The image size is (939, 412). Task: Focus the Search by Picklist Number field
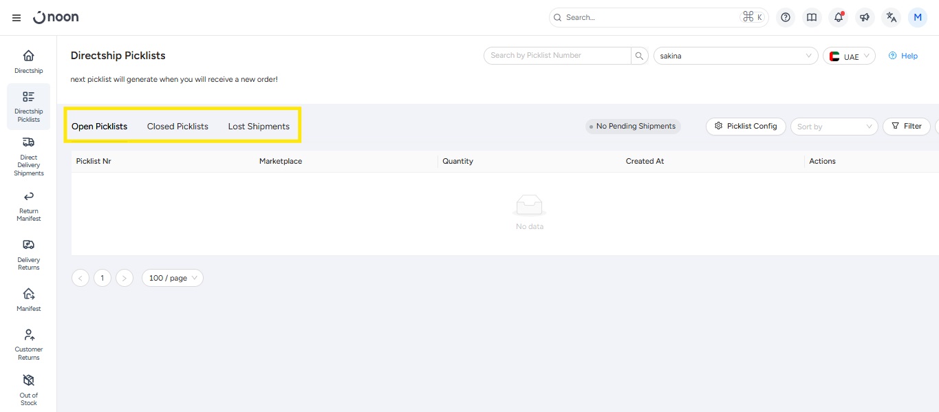[x=557, y=56]
